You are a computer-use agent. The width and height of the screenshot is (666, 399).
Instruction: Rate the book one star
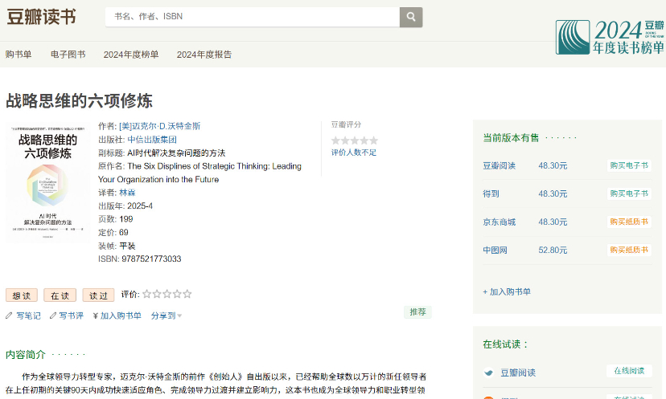pyautogui.click(x=147, y=294)
